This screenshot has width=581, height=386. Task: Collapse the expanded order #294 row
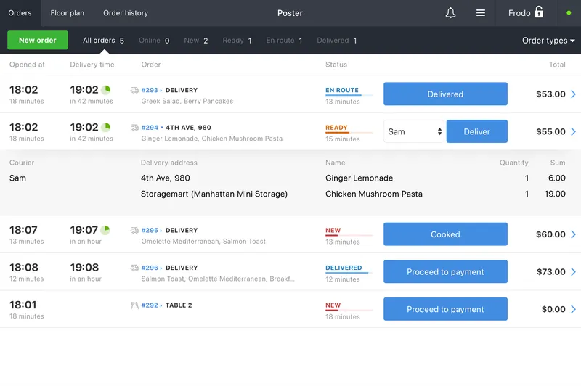[162, 128]
